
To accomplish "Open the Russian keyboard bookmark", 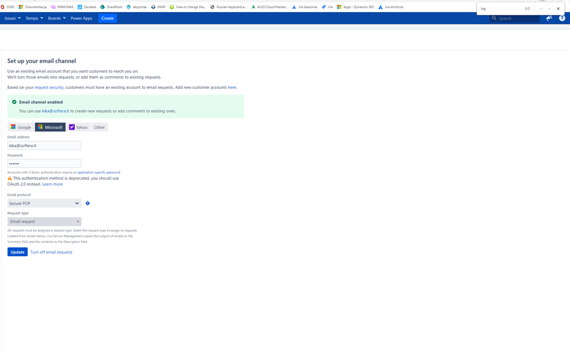I will pyautogui.click(x=228, y=7).
